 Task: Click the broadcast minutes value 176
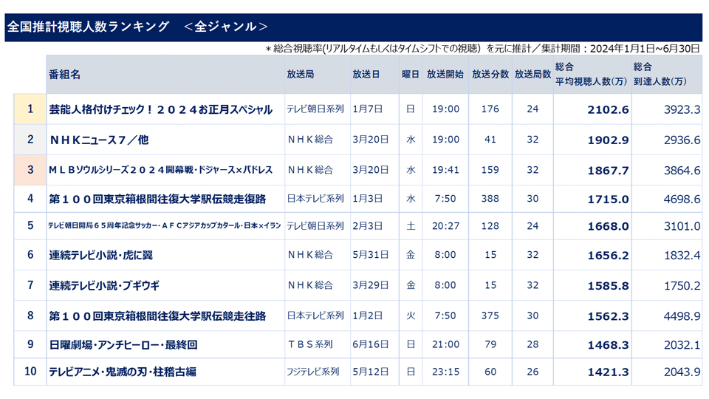coord(490,109)
